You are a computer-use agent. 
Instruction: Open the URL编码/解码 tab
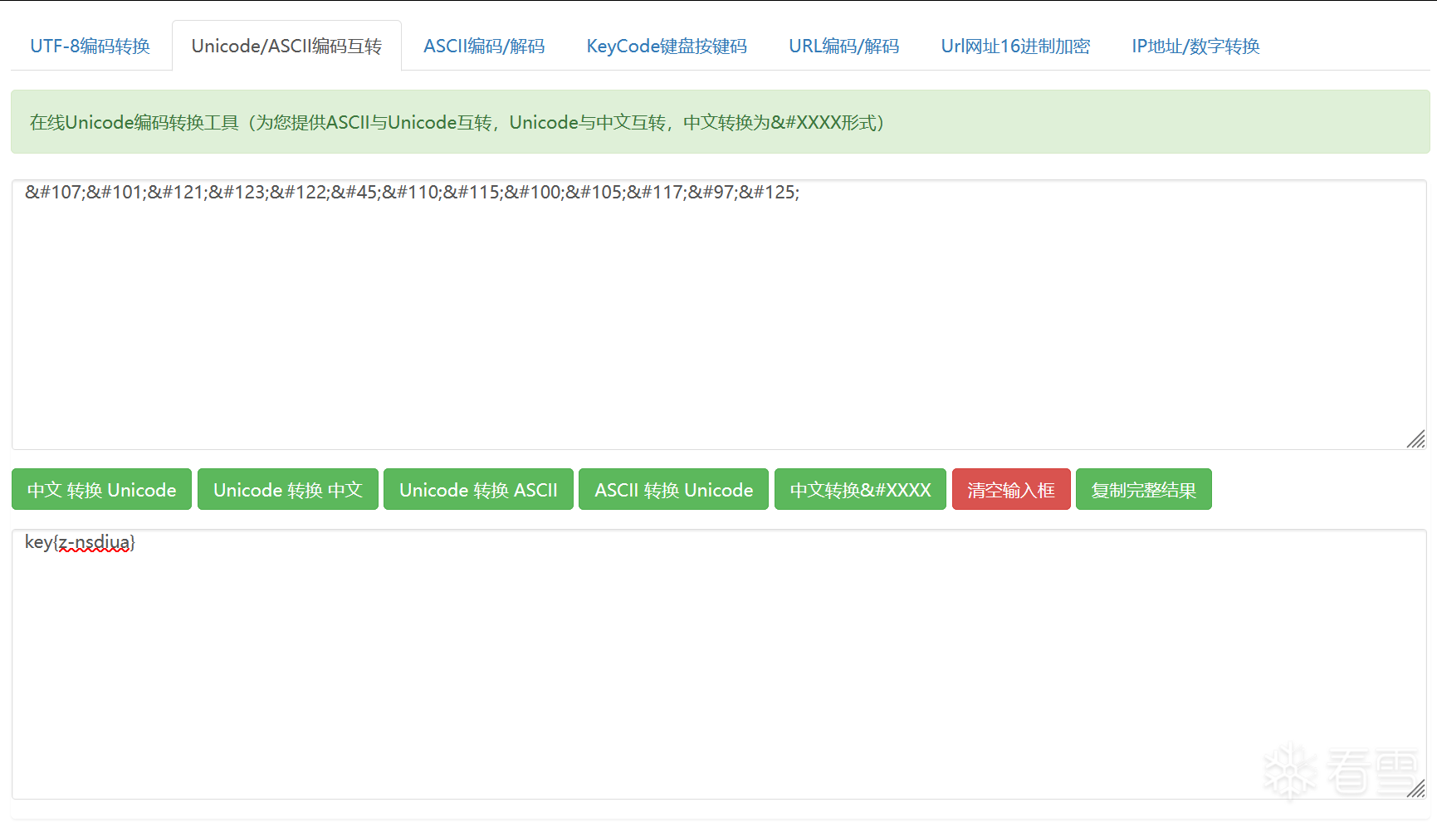click(843, 46)
